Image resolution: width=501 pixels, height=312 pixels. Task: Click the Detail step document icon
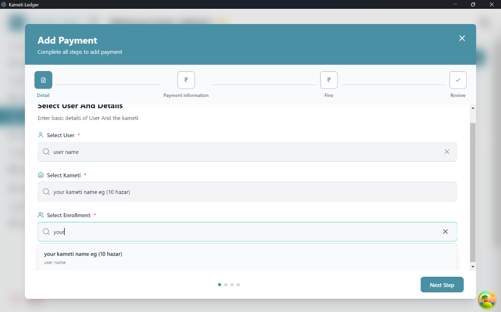point(43,80)
